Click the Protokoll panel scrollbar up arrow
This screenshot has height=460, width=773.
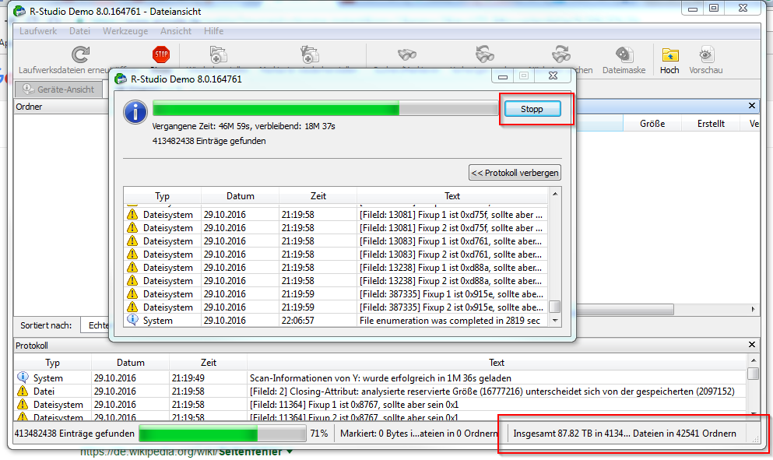[x=753, y=360]
